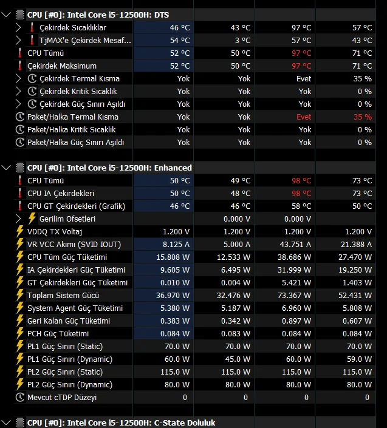Viewport: 387px width, 428px height.
Task: Expand Çekirdek Güç Sınırı Aşıldı row
Action: coord(18,104)
